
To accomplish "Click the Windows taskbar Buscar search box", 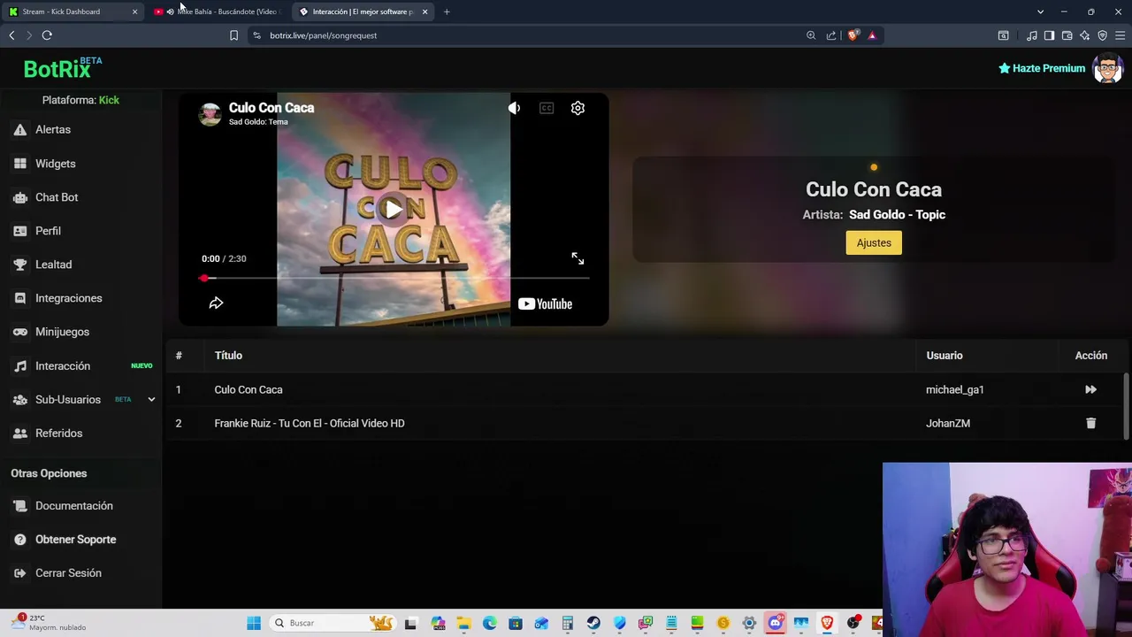I will pyautogui.click(x=332, y=623).
